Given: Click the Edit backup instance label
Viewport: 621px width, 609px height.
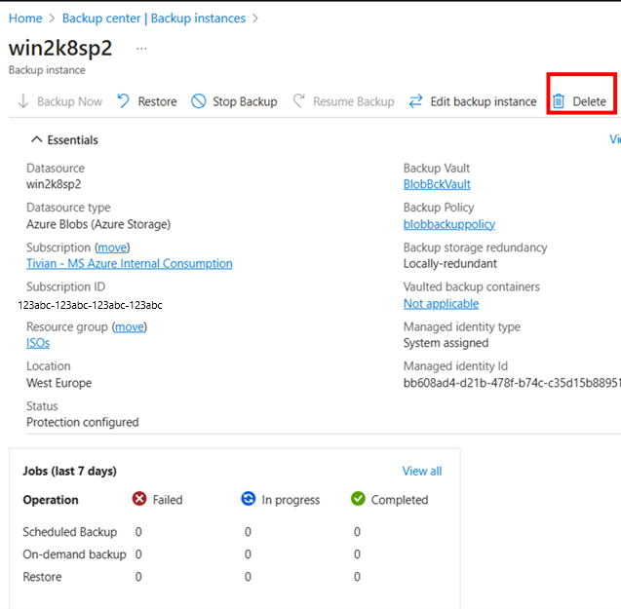Looking at the screenshot, I should pyautogui.click(x=484, y=101).
